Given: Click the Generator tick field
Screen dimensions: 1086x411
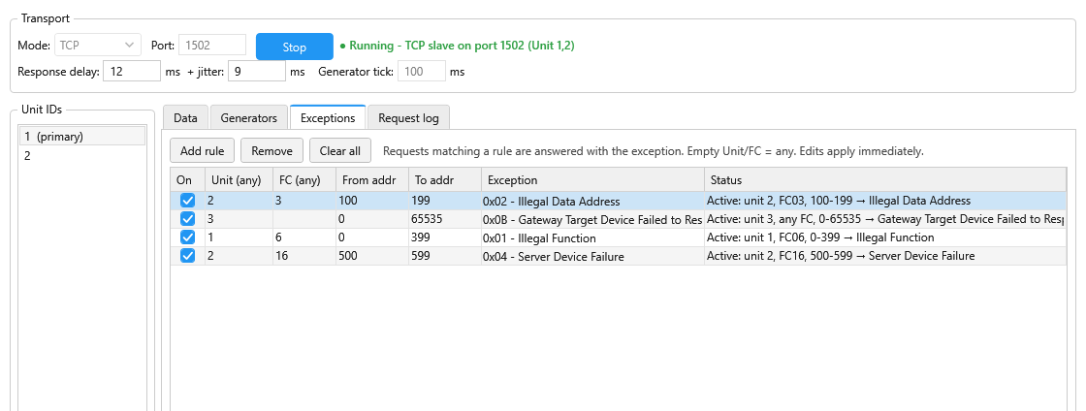Looking at the screenshot, I should 421,72.
